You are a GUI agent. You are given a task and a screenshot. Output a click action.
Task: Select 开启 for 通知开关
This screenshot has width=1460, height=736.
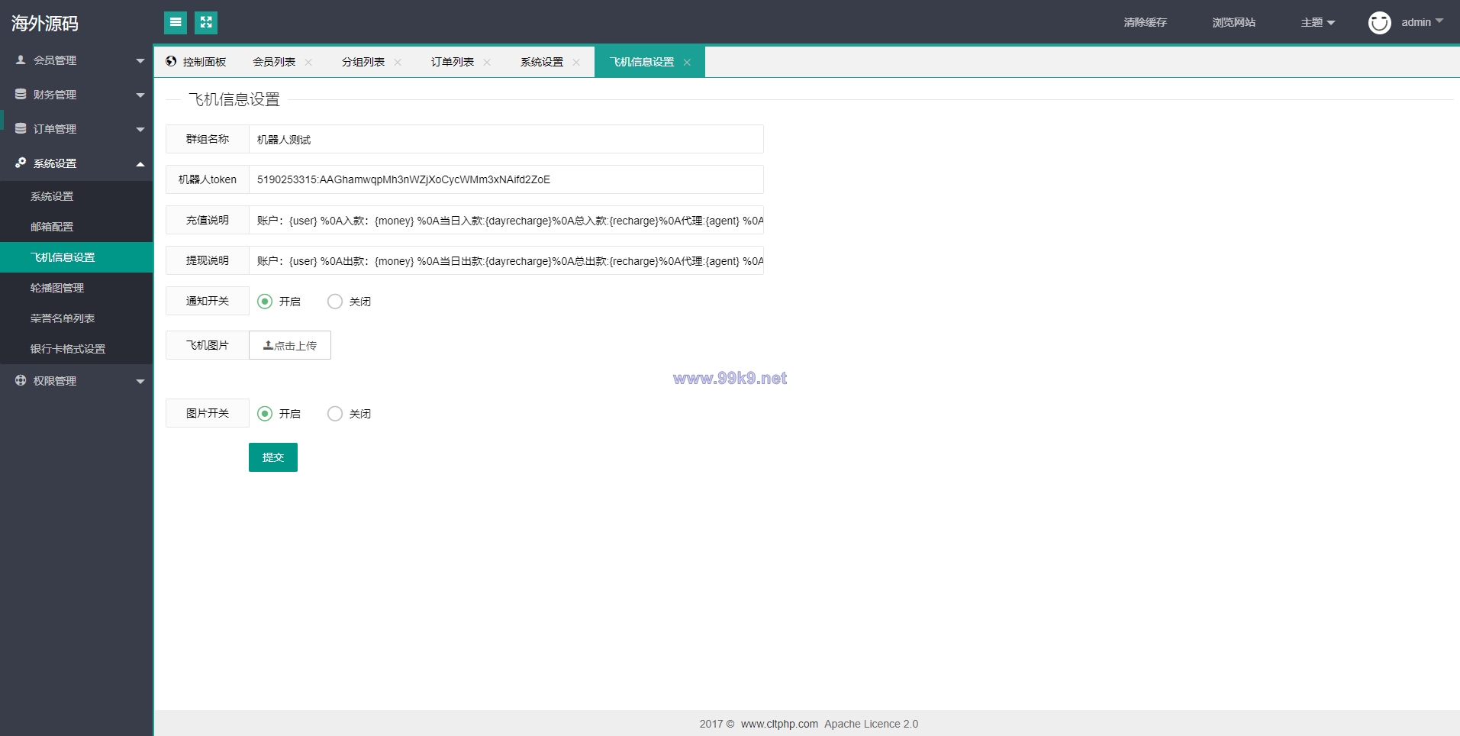pos(265,302)
